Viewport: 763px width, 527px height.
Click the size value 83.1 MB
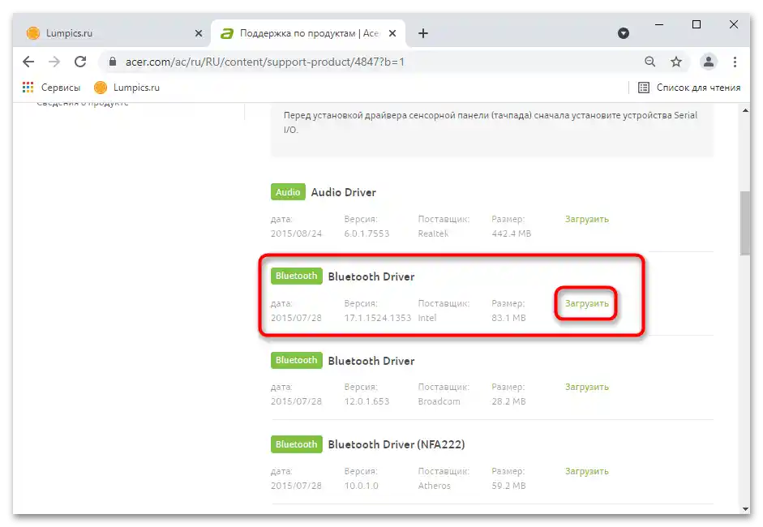[508, 318]
